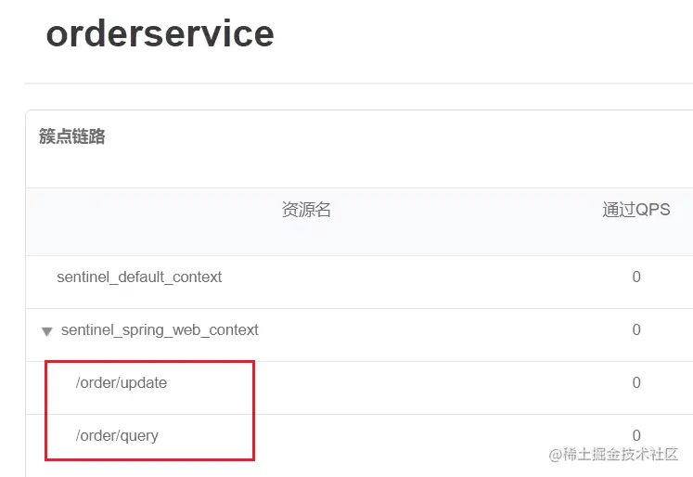Collapse the sentinel_spring_web_context tree node arrow
This screenshot has width=693, height=477.
coord(46,331)
